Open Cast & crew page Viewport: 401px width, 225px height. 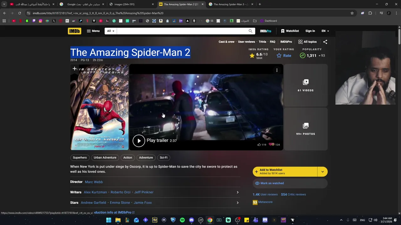click(227, 42)
